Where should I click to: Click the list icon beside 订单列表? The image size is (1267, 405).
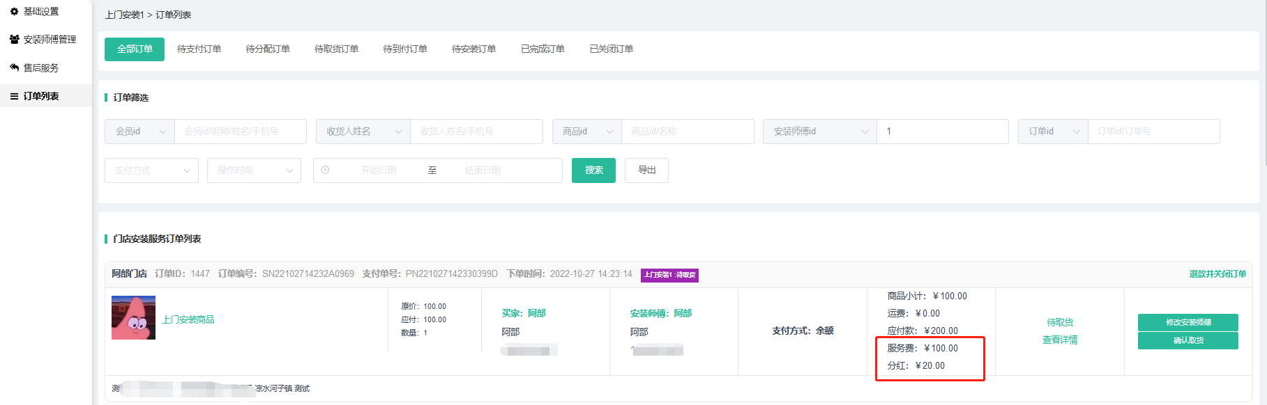coord(14,96)
